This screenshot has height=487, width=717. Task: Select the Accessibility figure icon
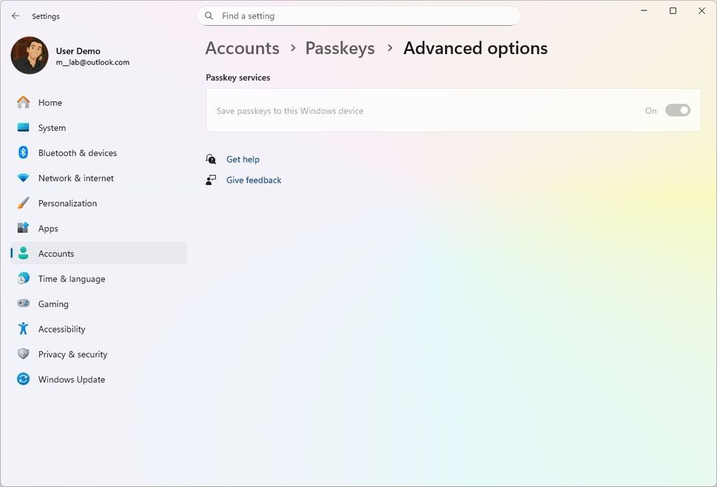(x=24, y=329)
